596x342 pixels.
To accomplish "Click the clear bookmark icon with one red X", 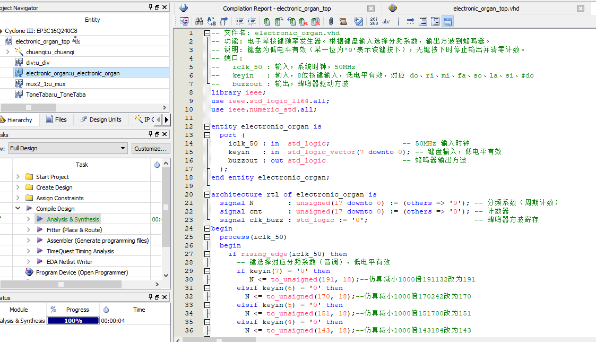I will point(304,21).
